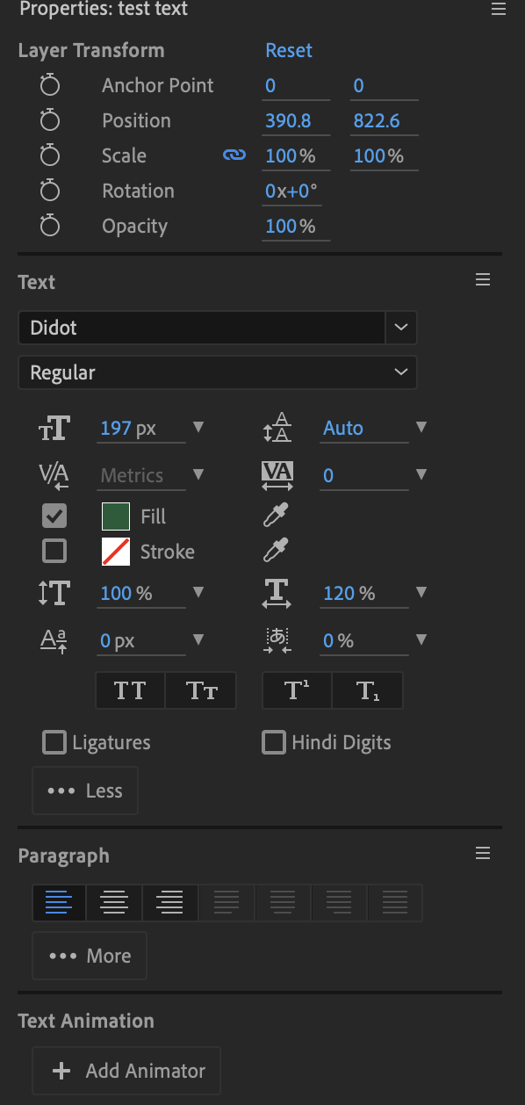The height and width of the screenshot is (1105, 525).
Task: Toggle the Scale constrain proportions link
Action: pos(234,155)
